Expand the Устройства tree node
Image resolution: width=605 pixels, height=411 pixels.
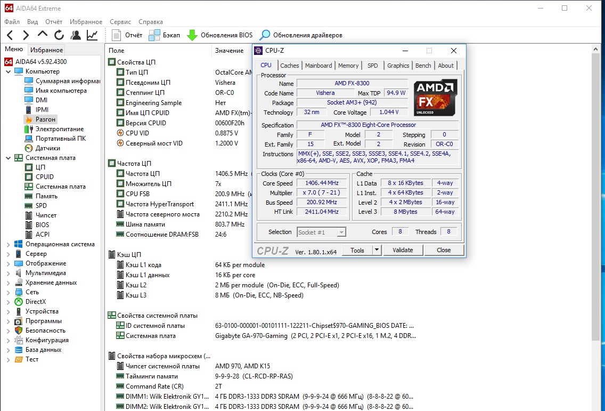point(8,311)
